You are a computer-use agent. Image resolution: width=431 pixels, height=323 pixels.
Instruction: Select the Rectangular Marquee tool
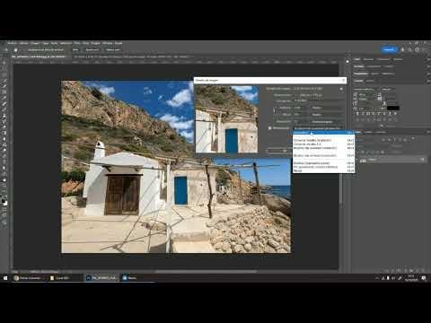click(x=4, y=68)
